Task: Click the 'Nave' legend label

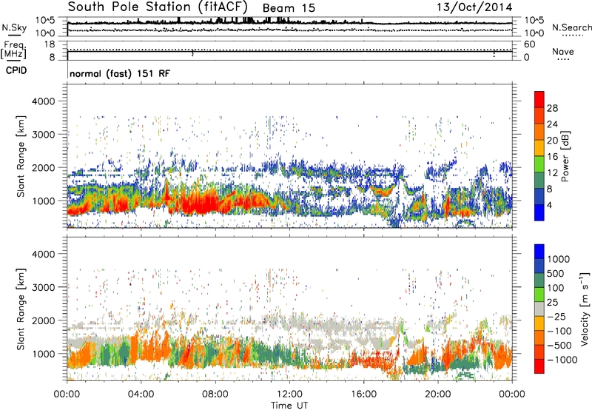Action: click(562, 51)
